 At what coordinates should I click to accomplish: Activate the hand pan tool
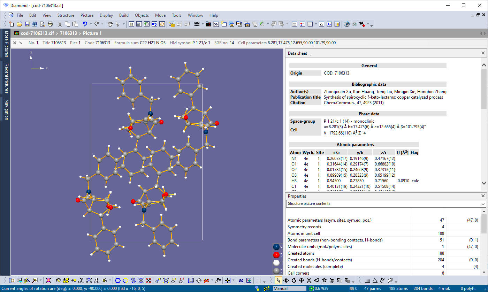(x=110, y=24)
